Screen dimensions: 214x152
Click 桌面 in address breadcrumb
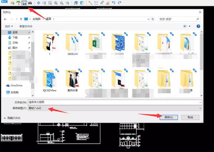tap(48, 19)
